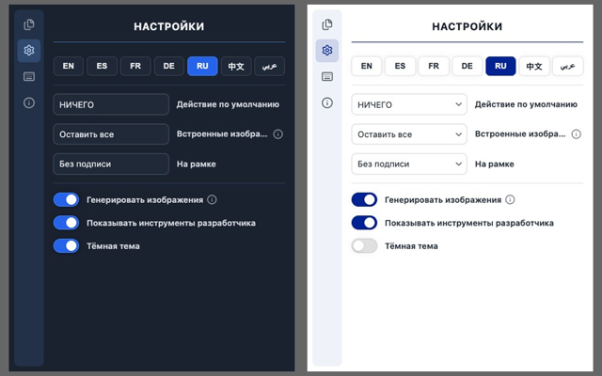Viewport: 602px width, 376px height.
Task: Click На рамке label in light panel
Action: click(495, 164)
